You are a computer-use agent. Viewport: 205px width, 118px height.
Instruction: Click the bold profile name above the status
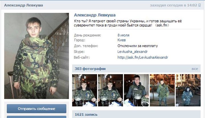(x=95, y=15)
